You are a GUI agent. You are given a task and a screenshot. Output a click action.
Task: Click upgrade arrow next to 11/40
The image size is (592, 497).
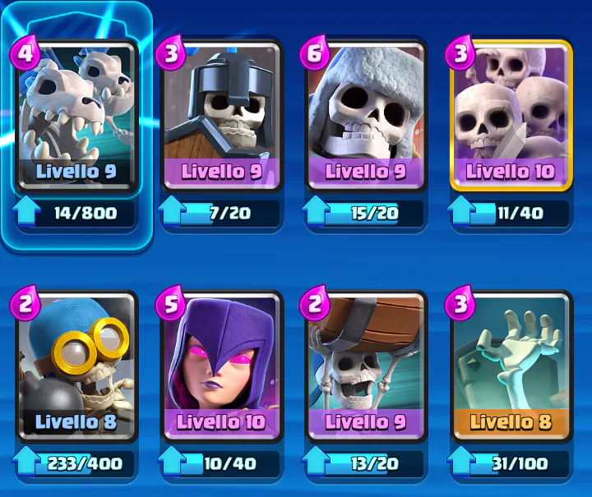(461, 211)
